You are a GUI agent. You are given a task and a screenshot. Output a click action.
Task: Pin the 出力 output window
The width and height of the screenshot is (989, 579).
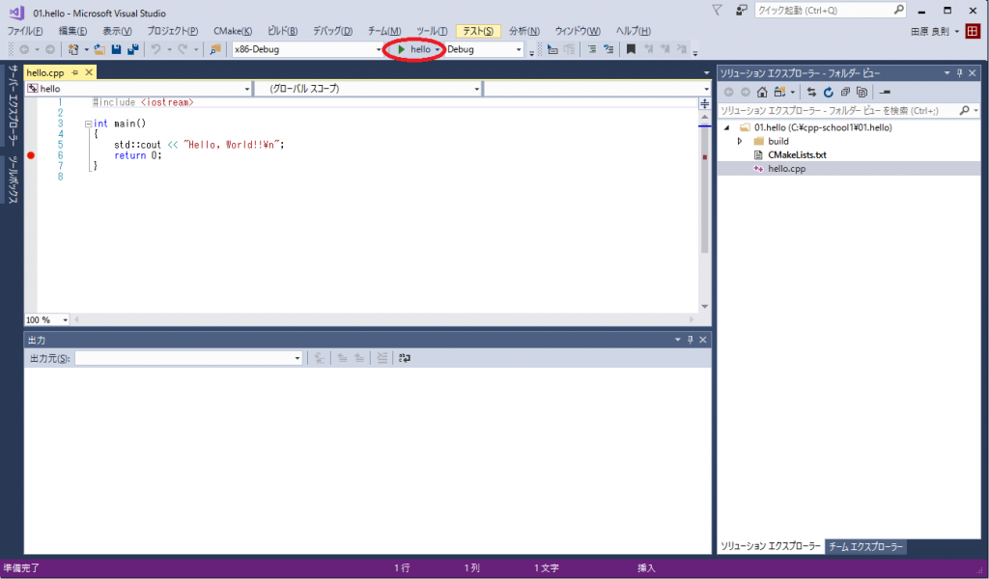point(689,339)
